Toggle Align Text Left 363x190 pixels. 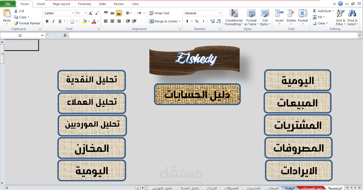(x=106, y=21)
